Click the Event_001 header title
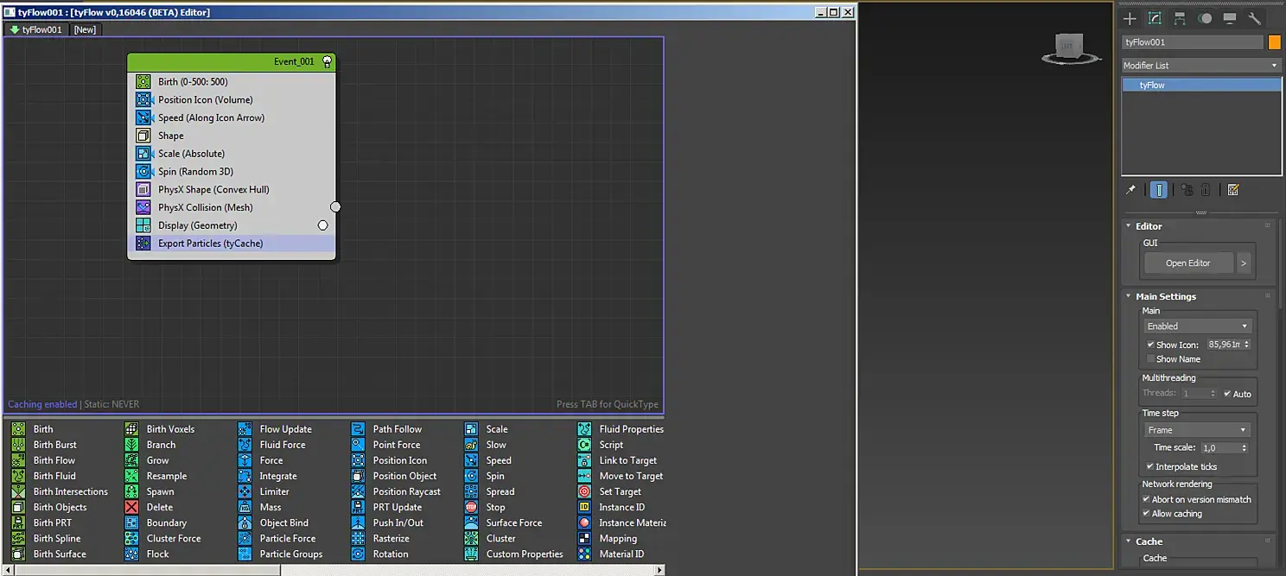Image resolution: width=1286 pixels, height=576 pixels. click(294, 62)
